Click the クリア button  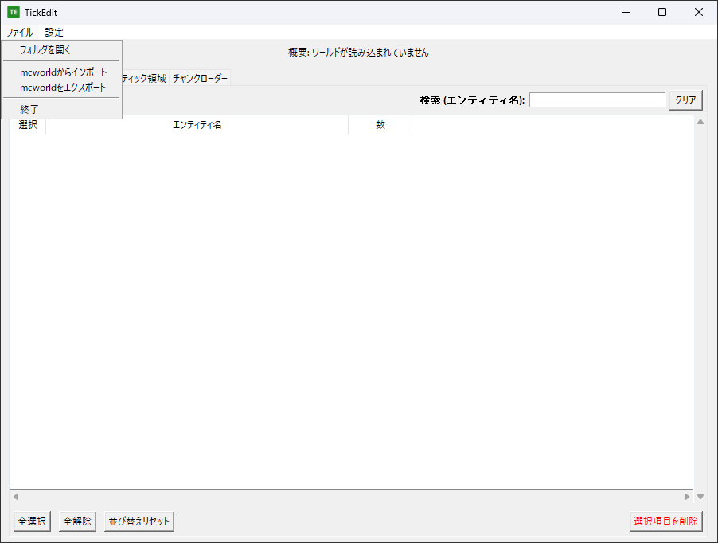685,100
